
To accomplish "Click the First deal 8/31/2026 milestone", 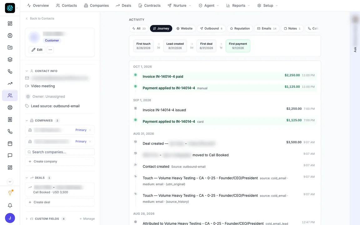I will click(206, 46).
